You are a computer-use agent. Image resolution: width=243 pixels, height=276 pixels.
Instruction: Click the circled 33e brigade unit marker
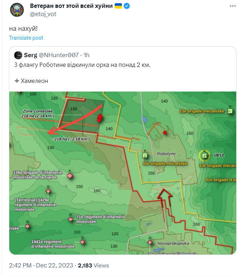tap(204, 156)
